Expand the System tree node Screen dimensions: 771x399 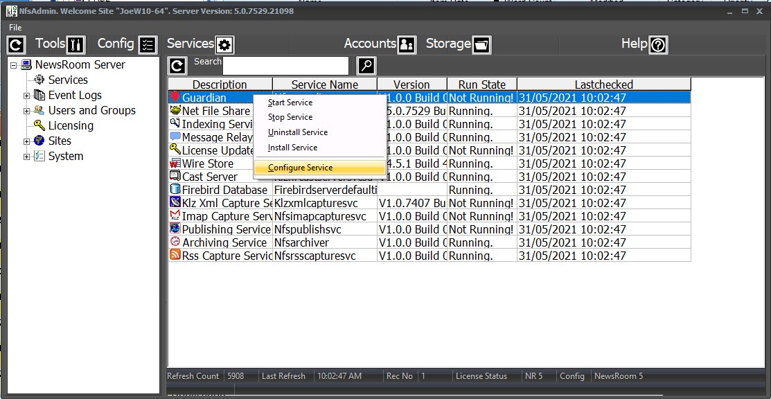tap(26, 157)
